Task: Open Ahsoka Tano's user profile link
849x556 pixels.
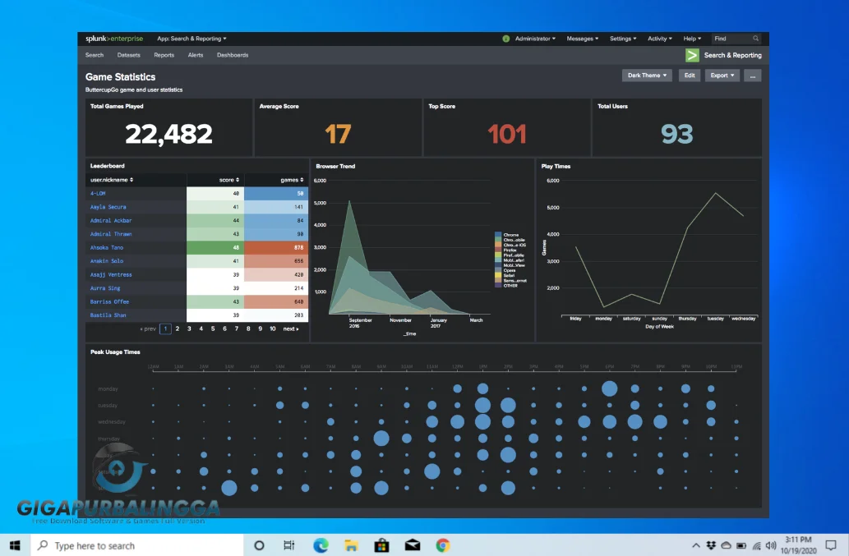Action: [107, 247]
